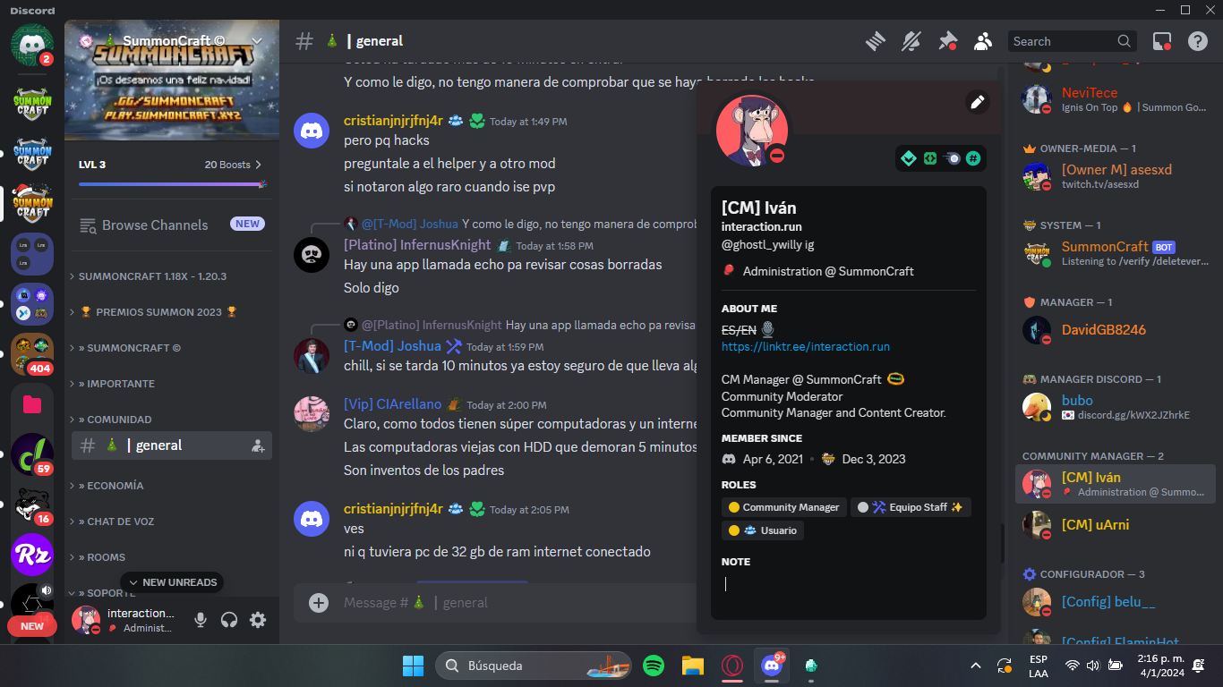Open server folder pink icon

pyautogui.click(x=32, y=405)
